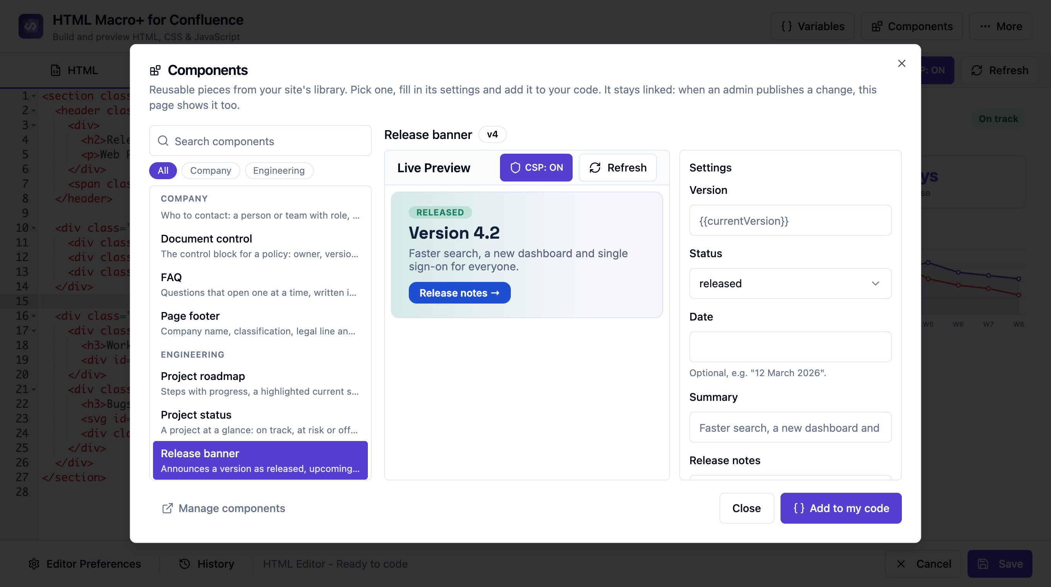Select Release banner component

(x=260, y=460)
